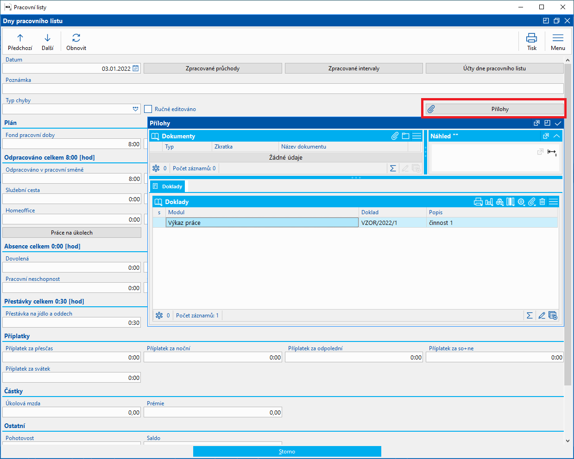This screenshot has height=459, width=574.
Task: Open the Typ chyby dropdown
Action: tap(136, 109)
